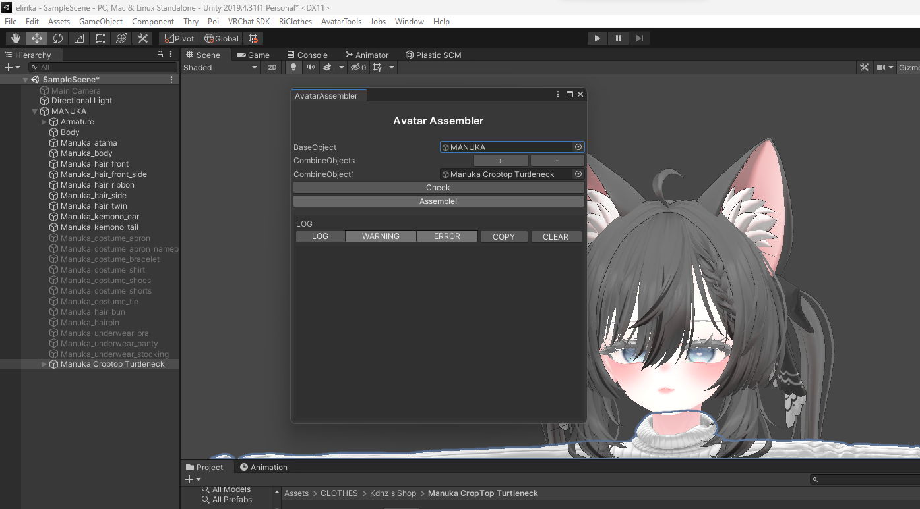Expand Manuka Croptop Turtleneck in Hierarchy
Image resolution: width=920 pixels, height=509 pixels.
[44, 364]
